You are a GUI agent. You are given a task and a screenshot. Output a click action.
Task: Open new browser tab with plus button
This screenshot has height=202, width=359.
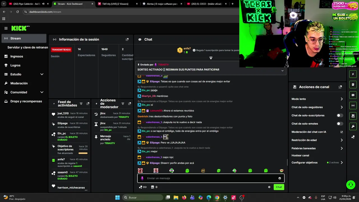pyautogui.click(x=233, y=4)
